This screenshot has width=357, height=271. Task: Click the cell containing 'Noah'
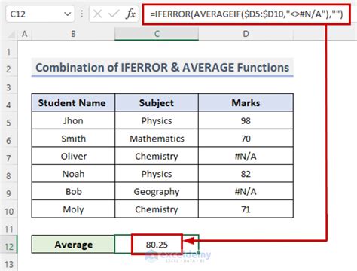pyautogui.click(x=73, y=174)
